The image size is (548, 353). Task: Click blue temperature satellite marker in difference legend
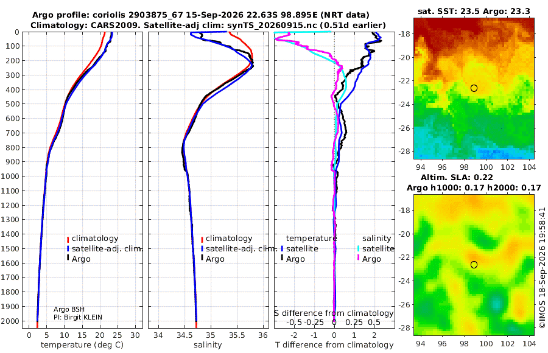[282, 249]
